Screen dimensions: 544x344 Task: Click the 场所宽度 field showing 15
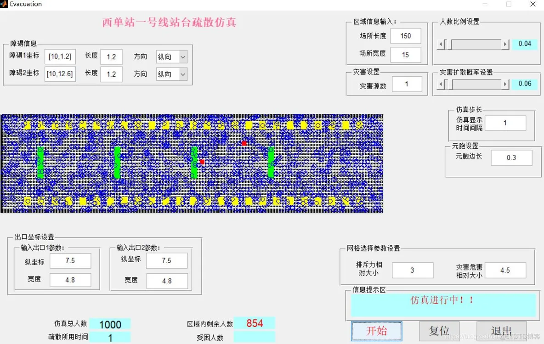[406, 55]
